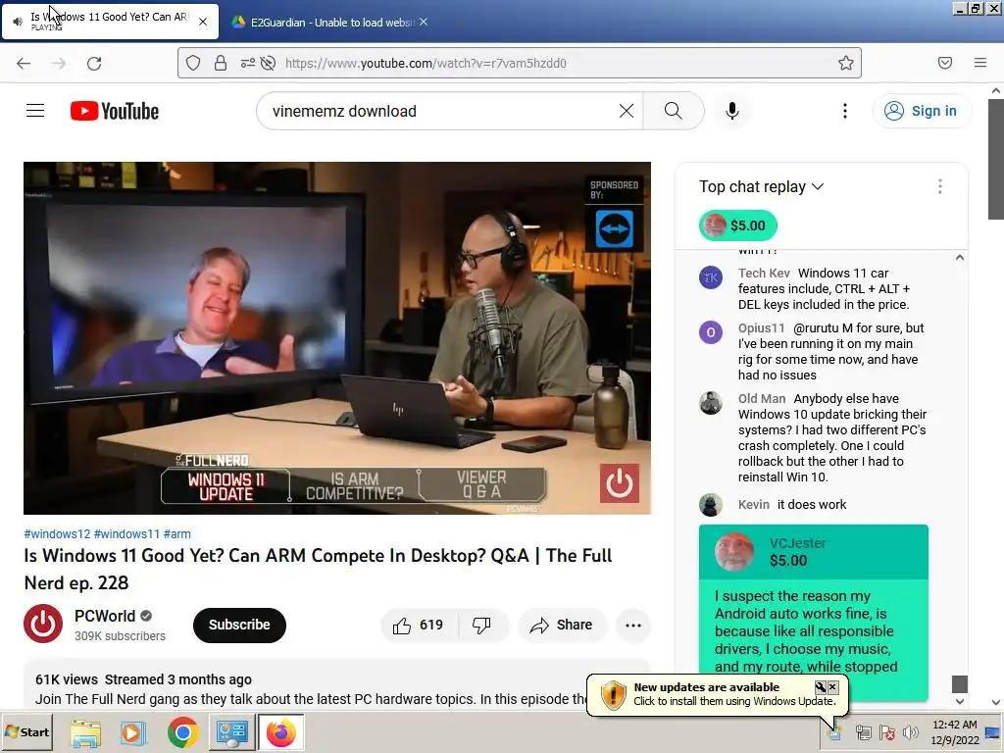Open YouTube settings three-dot menu
This screenshot has width=1004, height=753.
(844, 111)
